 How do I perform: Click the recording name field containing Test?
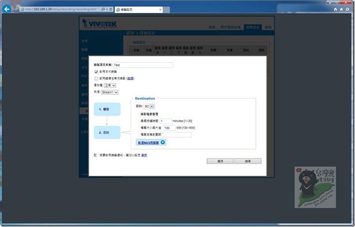tap(143, 65)
